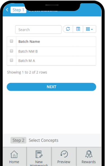Open the columns grid dropdown
Screen dimensions: 105x166
(90, 29)
